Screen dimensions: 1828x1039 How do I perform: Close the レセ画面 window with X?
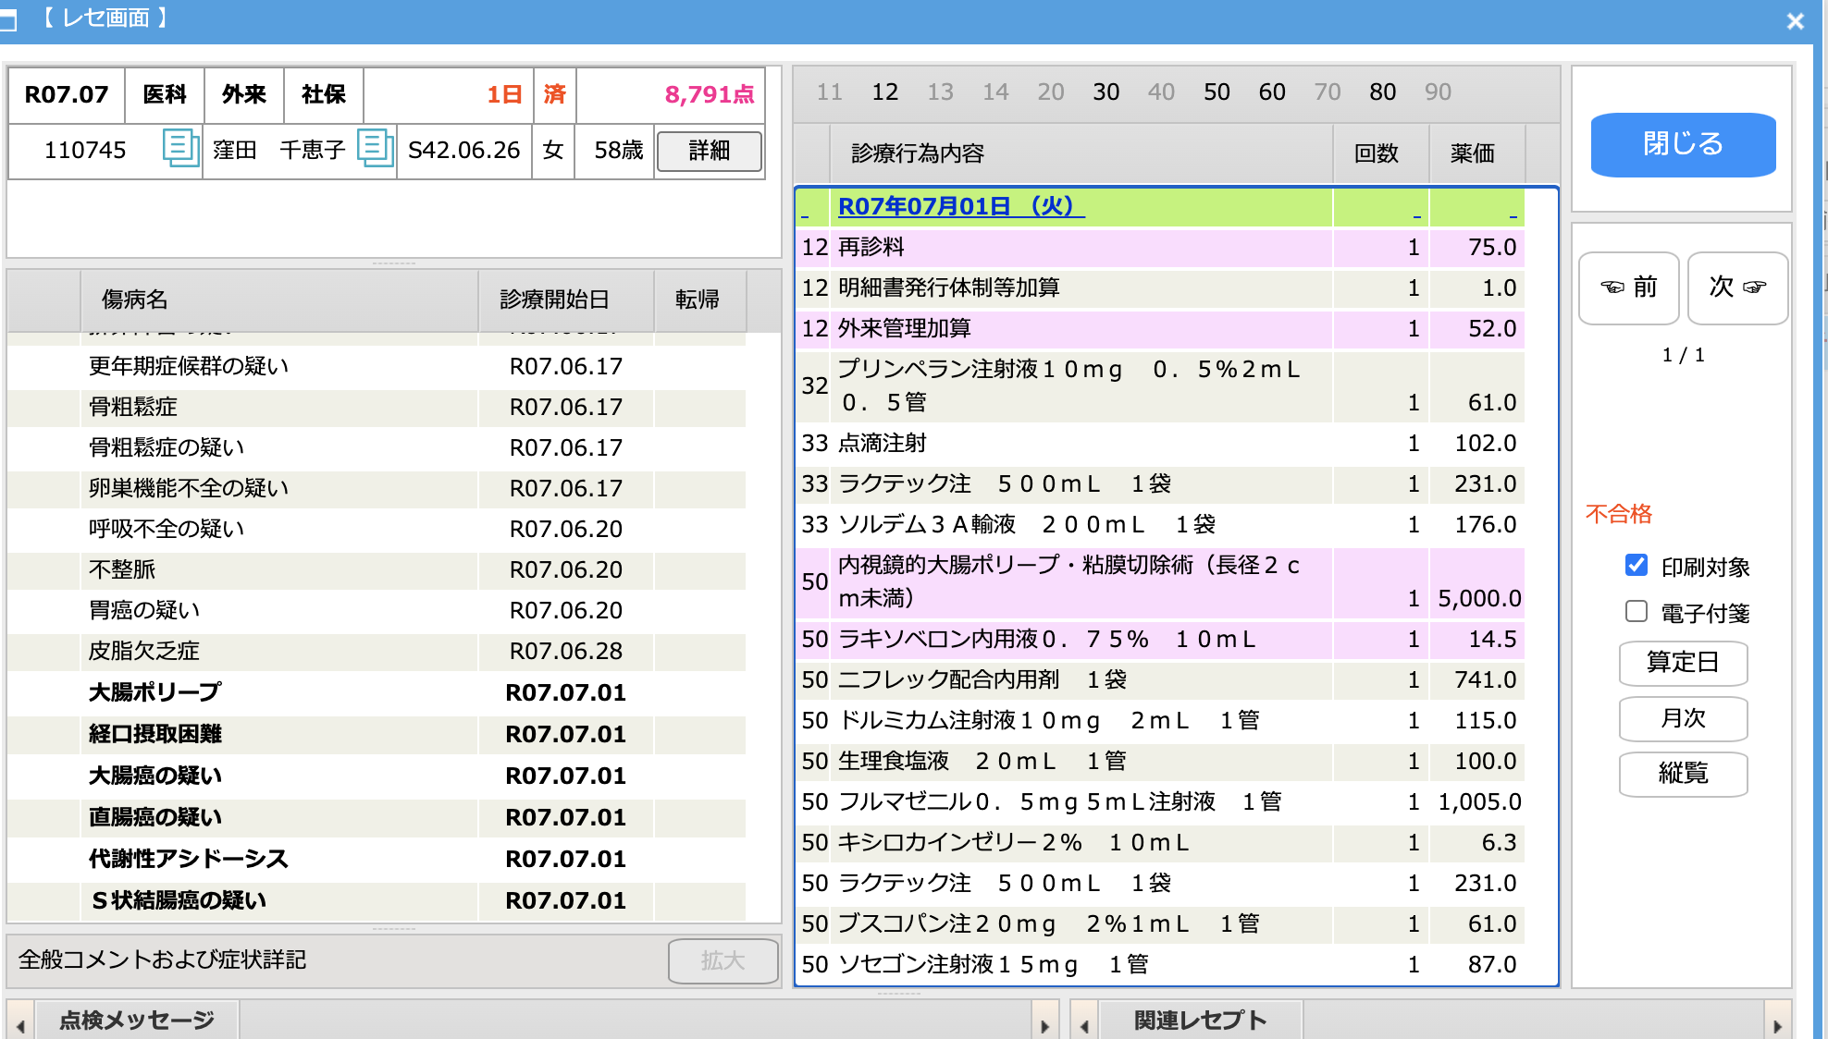(x=1795, y=21)
